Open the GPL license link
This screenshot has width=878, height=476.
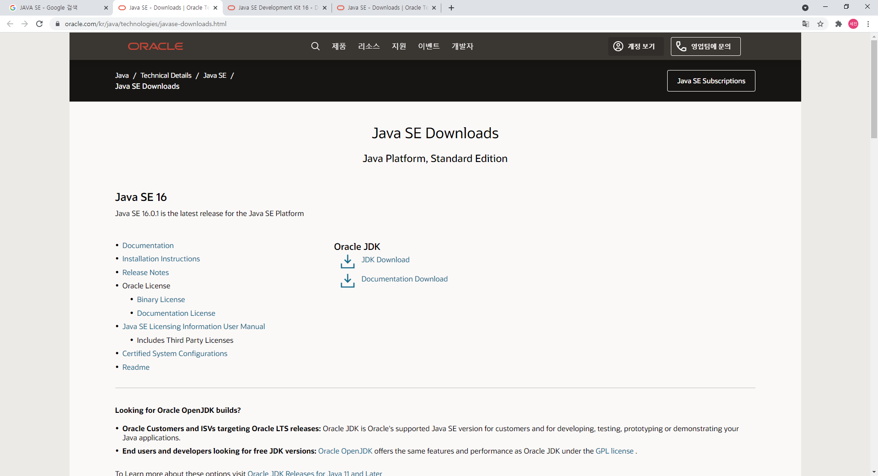click(615, 451)
